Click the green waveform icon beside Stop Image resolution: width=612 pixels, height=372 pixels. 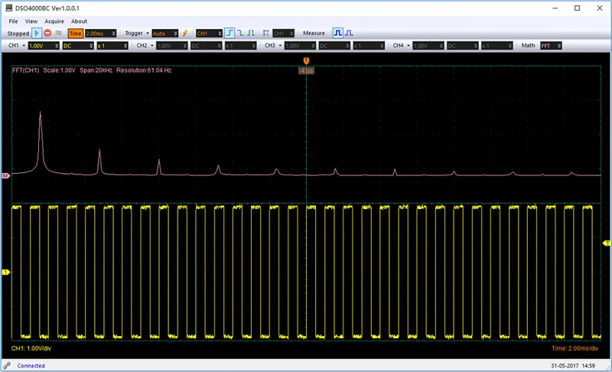pyautogui.click(x=59, y=33)
